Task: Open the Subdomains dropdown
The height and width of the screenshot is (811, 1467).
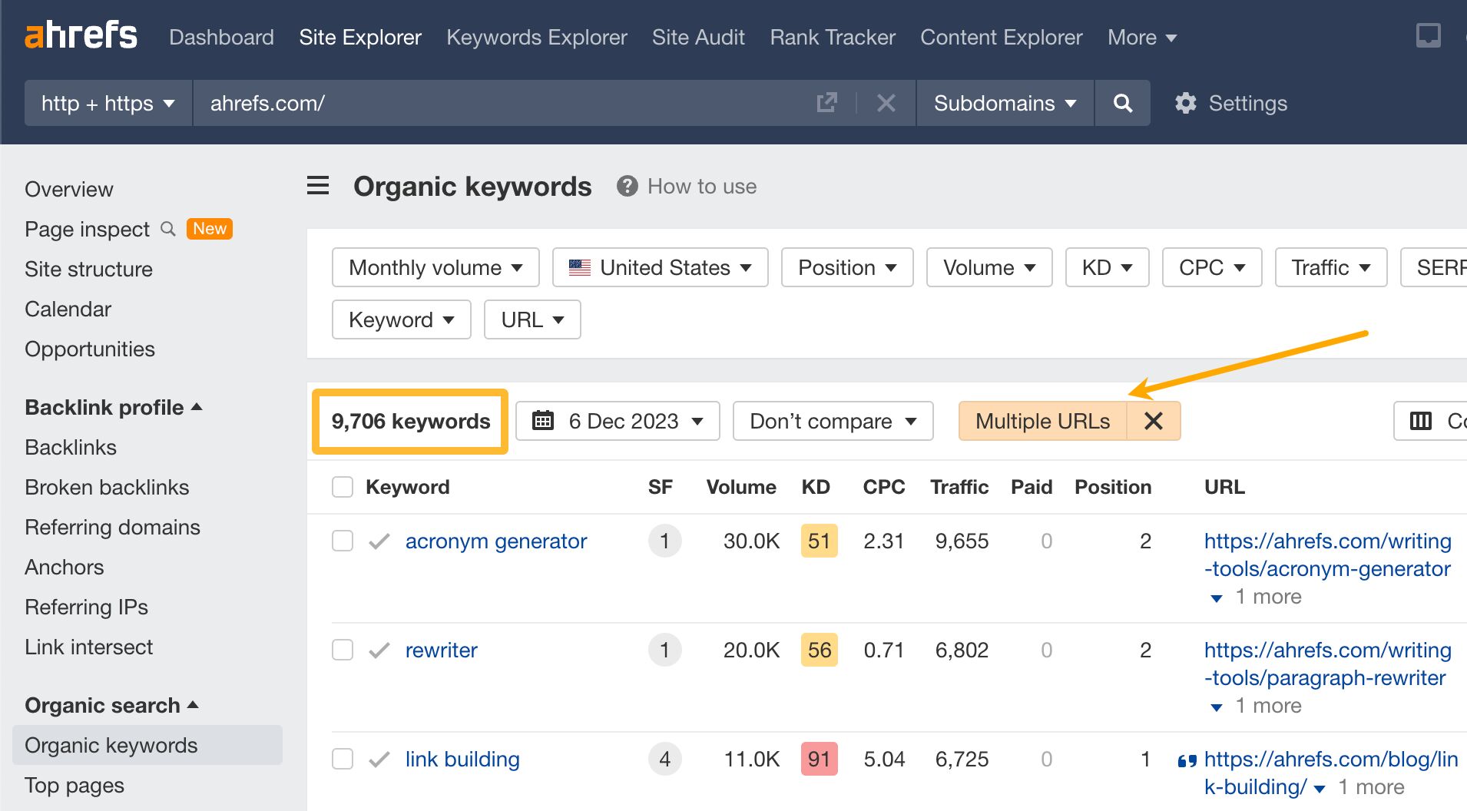Action: click(x=1004, y=103)
